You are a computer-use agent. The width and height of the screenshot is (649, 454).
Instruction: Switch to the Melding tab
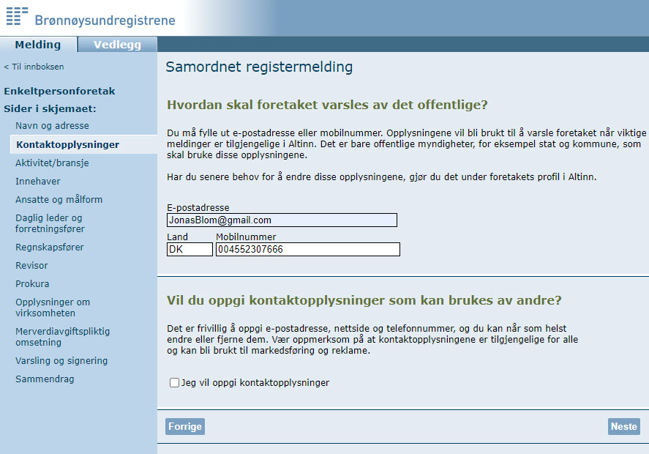coord(38,45)
